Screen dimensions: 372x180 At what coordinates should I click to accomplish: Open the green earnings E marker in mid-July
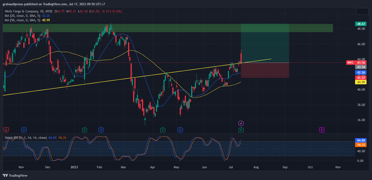click(x=241, y=130)
